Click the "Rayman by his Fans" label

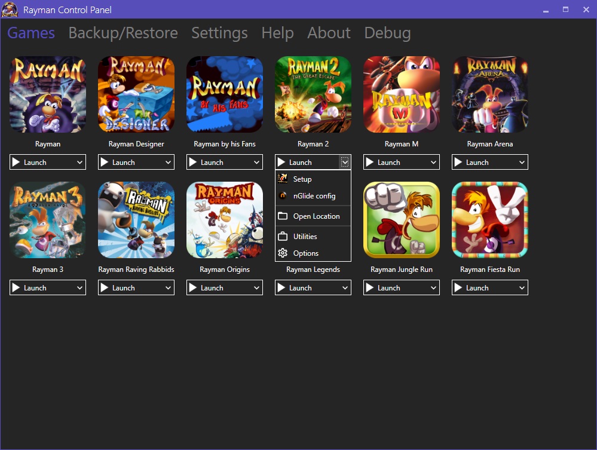(x=225, y=144)
